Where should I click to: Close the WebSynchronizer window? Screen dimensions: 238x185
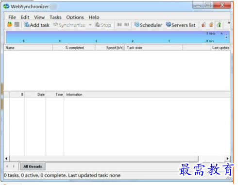pos(222,5)
